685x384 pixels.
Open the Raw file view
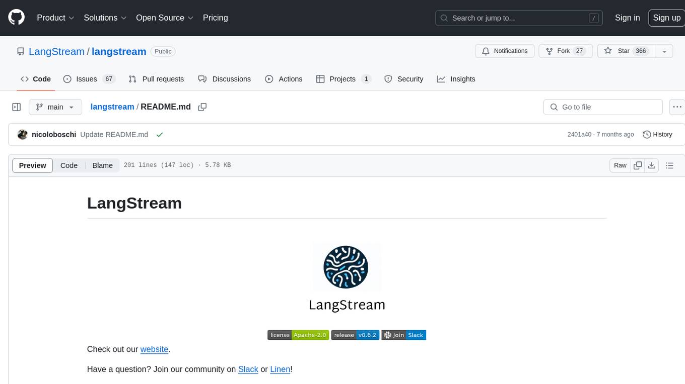620,165
